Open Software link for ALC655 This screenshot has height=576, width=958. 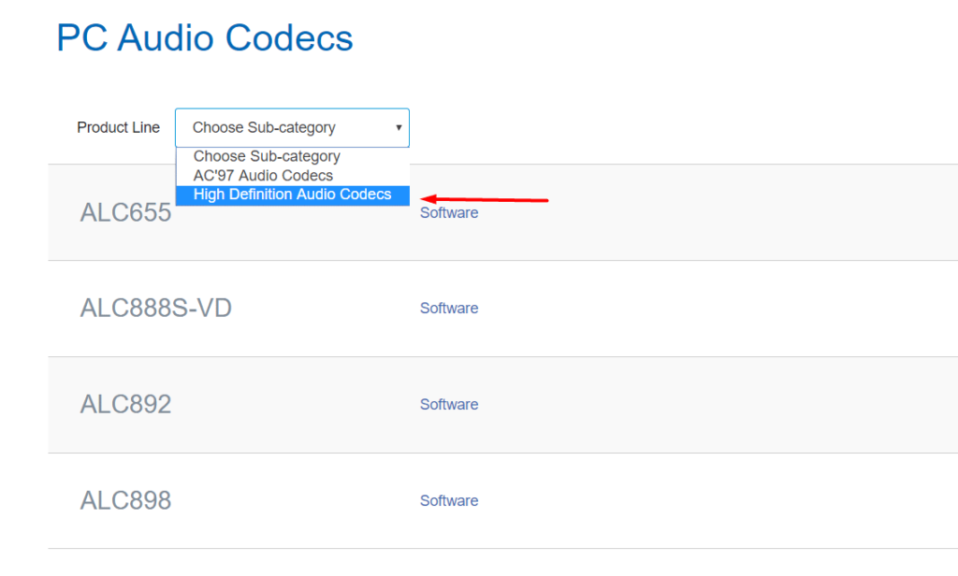(x=449, y=212)
